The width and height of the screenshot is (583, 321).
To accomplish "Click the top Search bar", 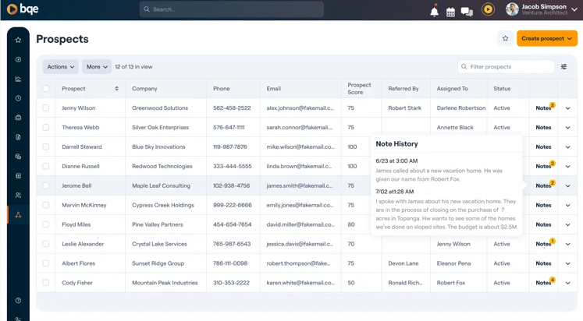I will [231, 9].
